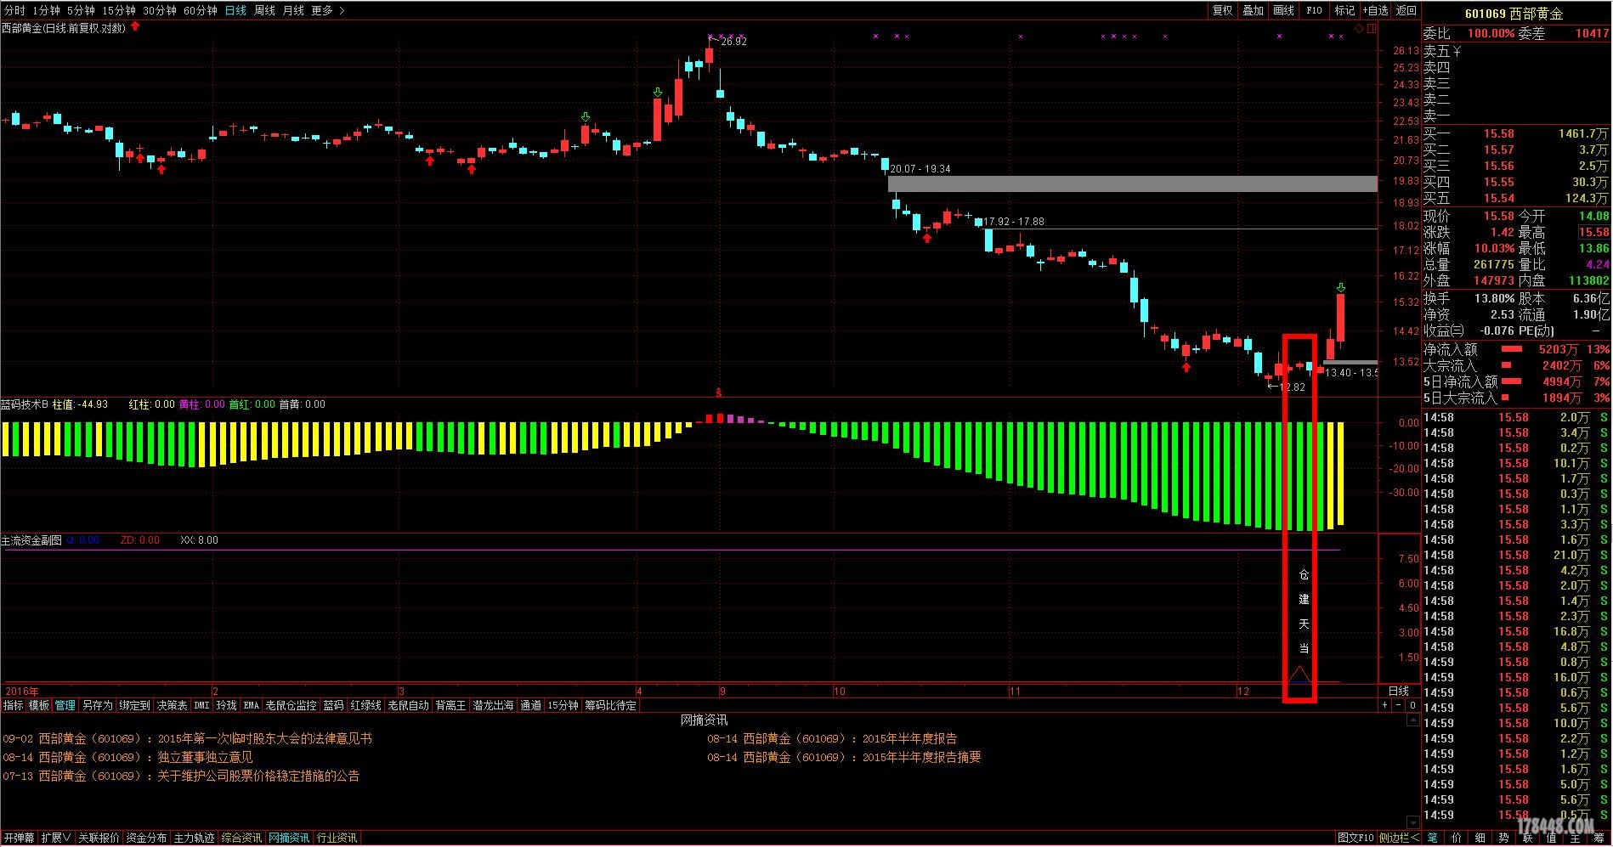The image size is (1613, 847).
Task: Select the 细 detail view button
Action: coord(1480,839)
